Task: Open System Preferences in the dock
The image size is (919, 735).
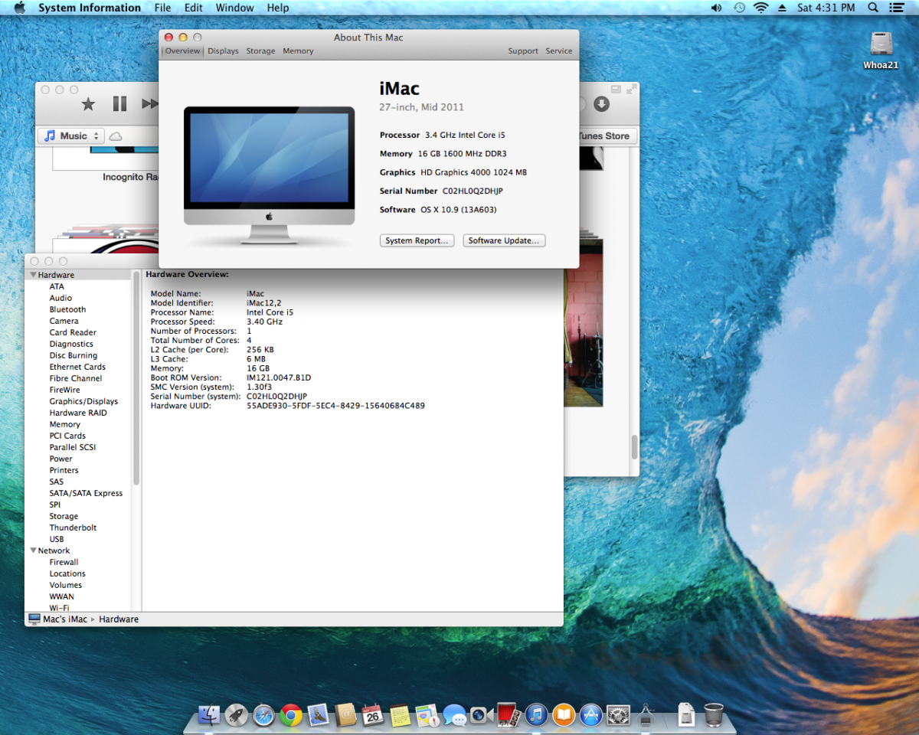Action: click(618, 715)
